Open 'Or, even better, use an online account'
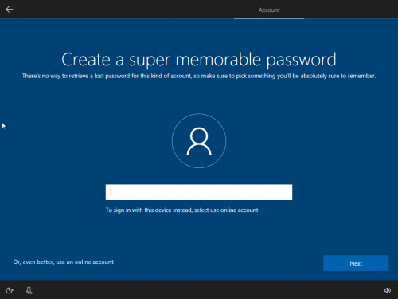The width and height of the screenshot is (398, 299). point(64,262)
